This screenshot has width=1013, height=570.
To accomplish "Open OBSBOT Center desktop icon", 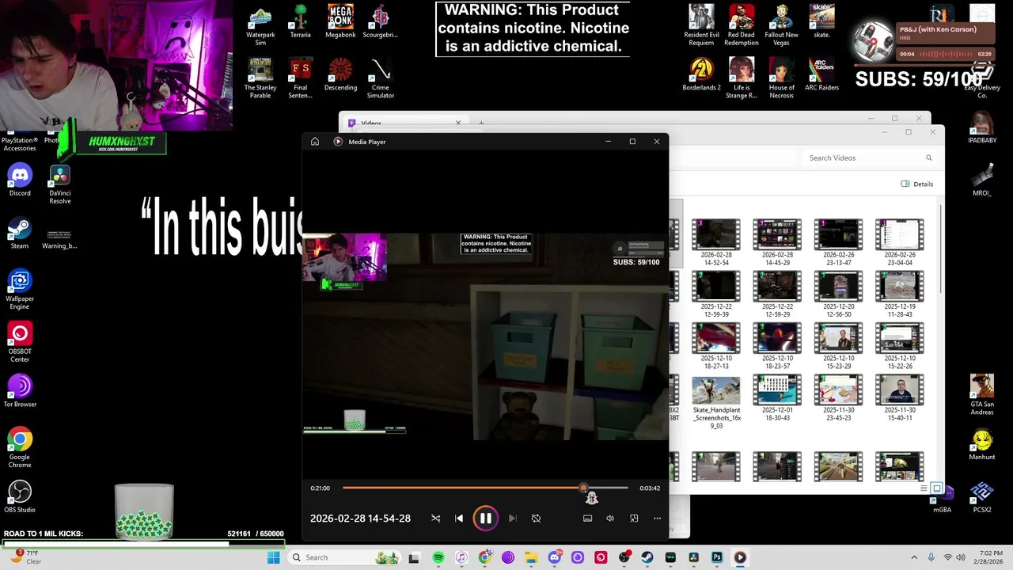I will click(20, 343).
